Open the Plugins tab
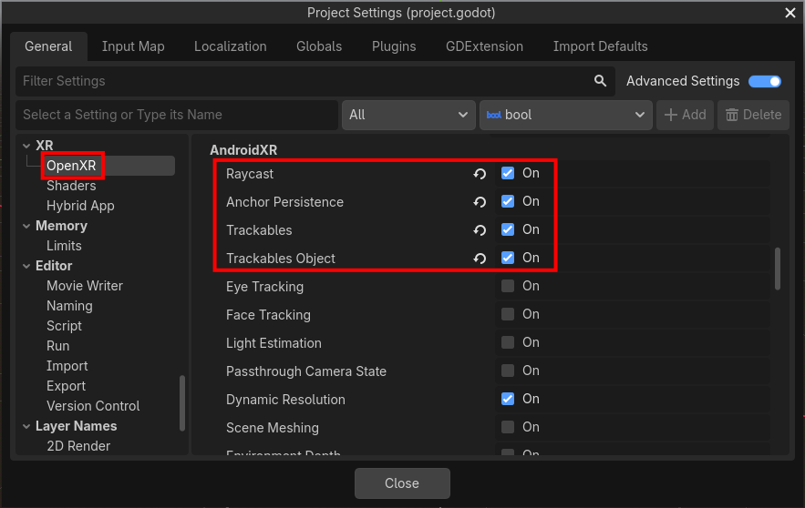This screenshot has height=508, width=805. [394, 46]
